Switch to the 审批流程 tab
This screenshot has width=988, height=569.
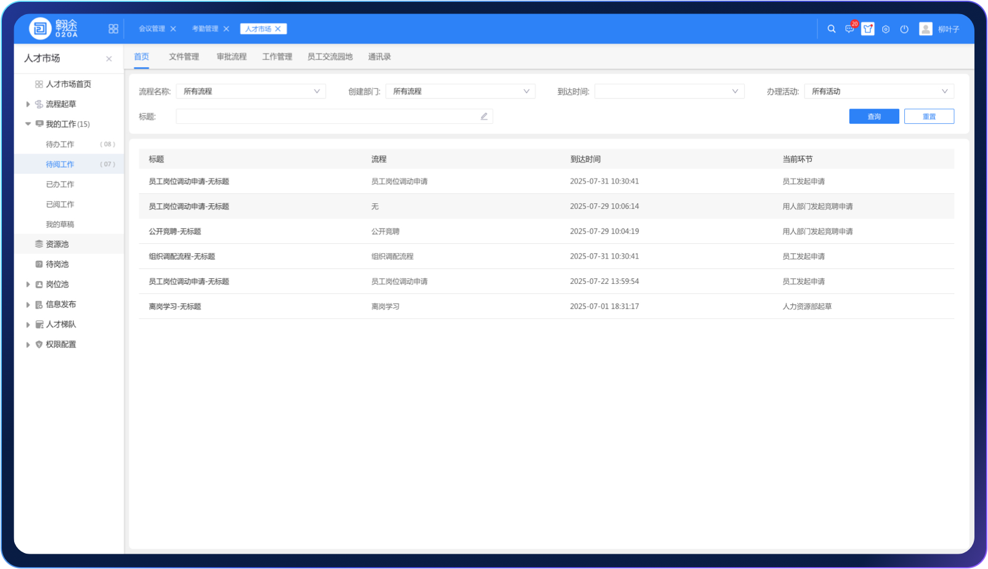point(232,57)
